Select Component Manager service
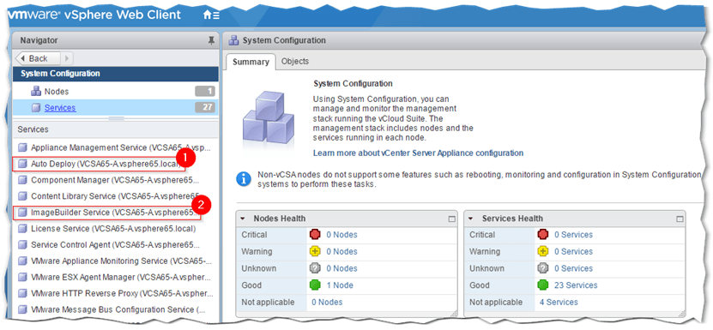713x330 pixels. tap(115, 180)
